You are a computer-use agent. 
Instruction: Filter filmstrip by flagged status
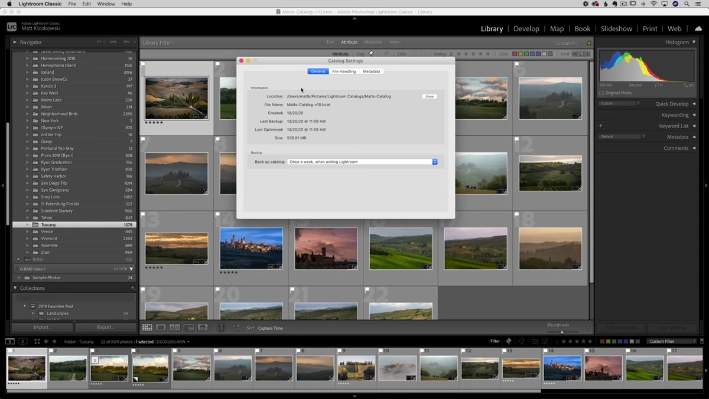point(508,341)
